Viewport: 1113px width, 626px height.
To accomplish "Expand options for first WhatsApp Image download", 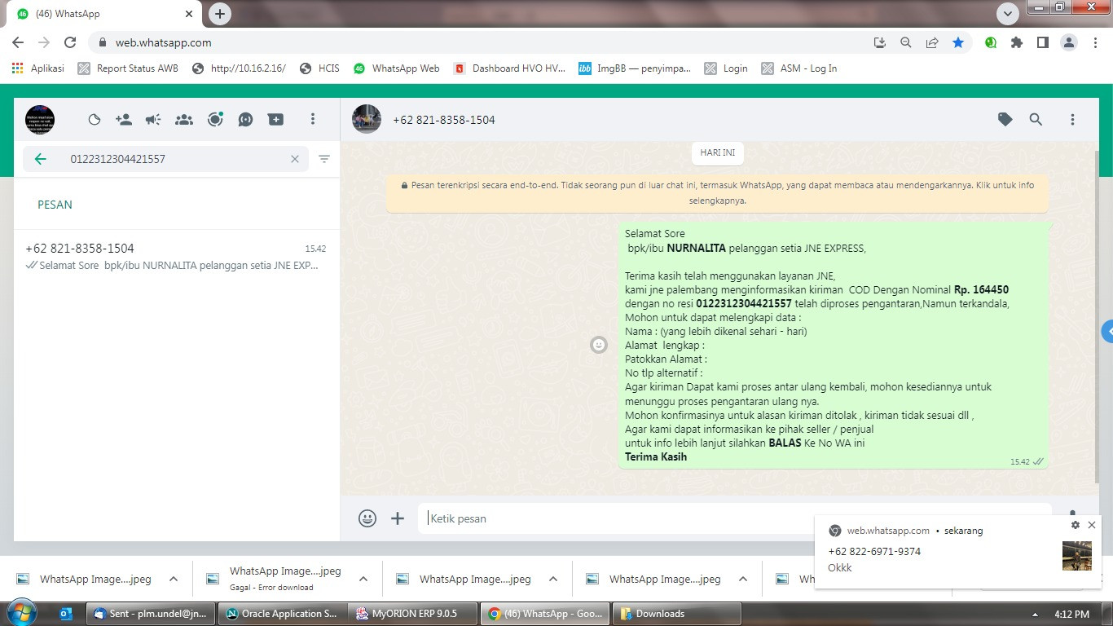I will [174, 579].
